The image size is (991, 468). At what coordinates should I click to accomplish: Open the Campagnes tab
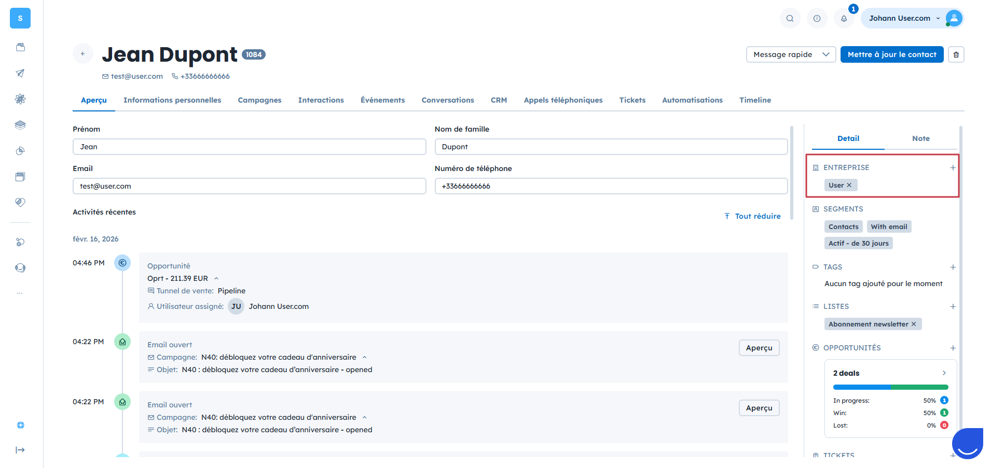[259, 100]
